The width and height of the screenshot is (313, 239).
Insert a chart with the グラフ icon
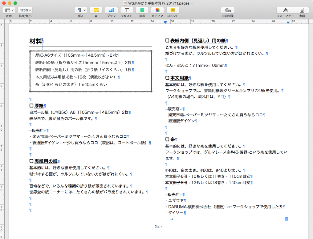111,10
